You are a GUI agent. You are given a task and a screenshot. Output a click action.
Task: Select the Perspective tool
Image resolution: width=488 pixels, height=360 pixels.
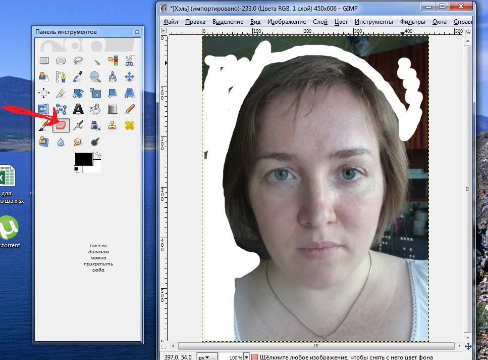(130, 93)
